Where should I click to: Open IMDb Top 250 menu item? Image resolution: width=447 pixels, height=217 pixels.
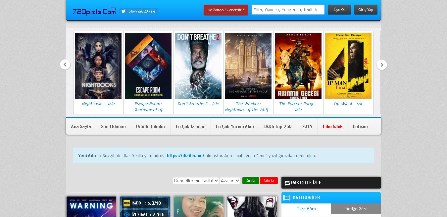click(278, 126)
